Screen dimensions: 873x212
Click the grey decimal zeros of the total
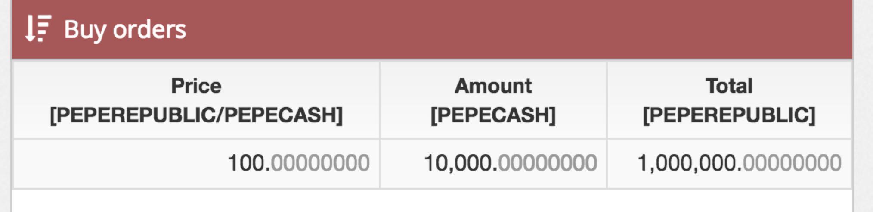(792, 163)
